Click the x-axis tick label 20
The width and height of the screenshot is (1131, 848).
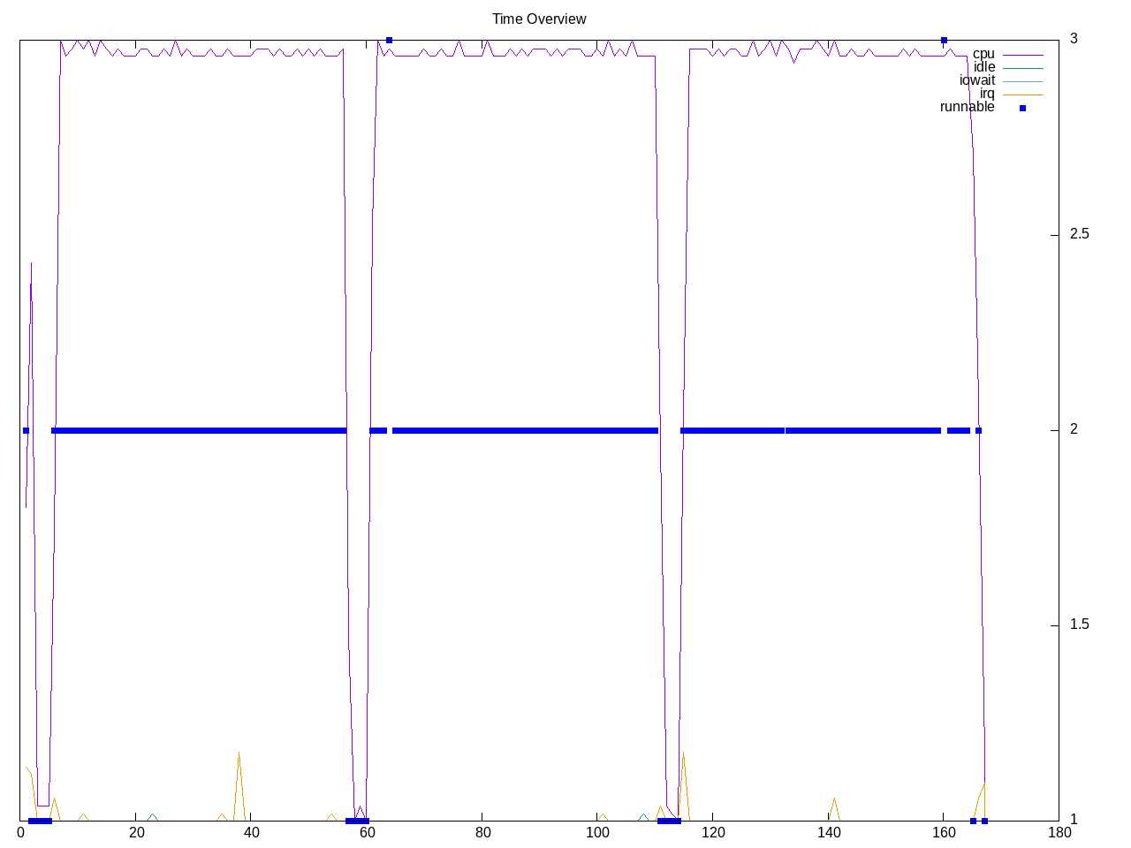[136, 832]
